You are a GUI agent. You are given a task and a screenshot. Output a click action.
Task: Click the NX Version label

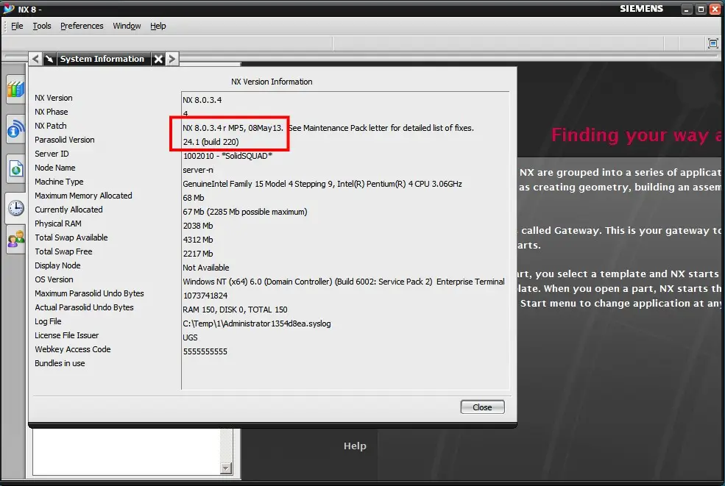coord(54,98)
